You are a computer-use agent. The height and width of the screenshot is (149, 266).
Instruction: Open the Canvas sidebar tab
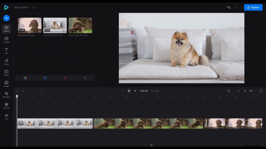6,40
